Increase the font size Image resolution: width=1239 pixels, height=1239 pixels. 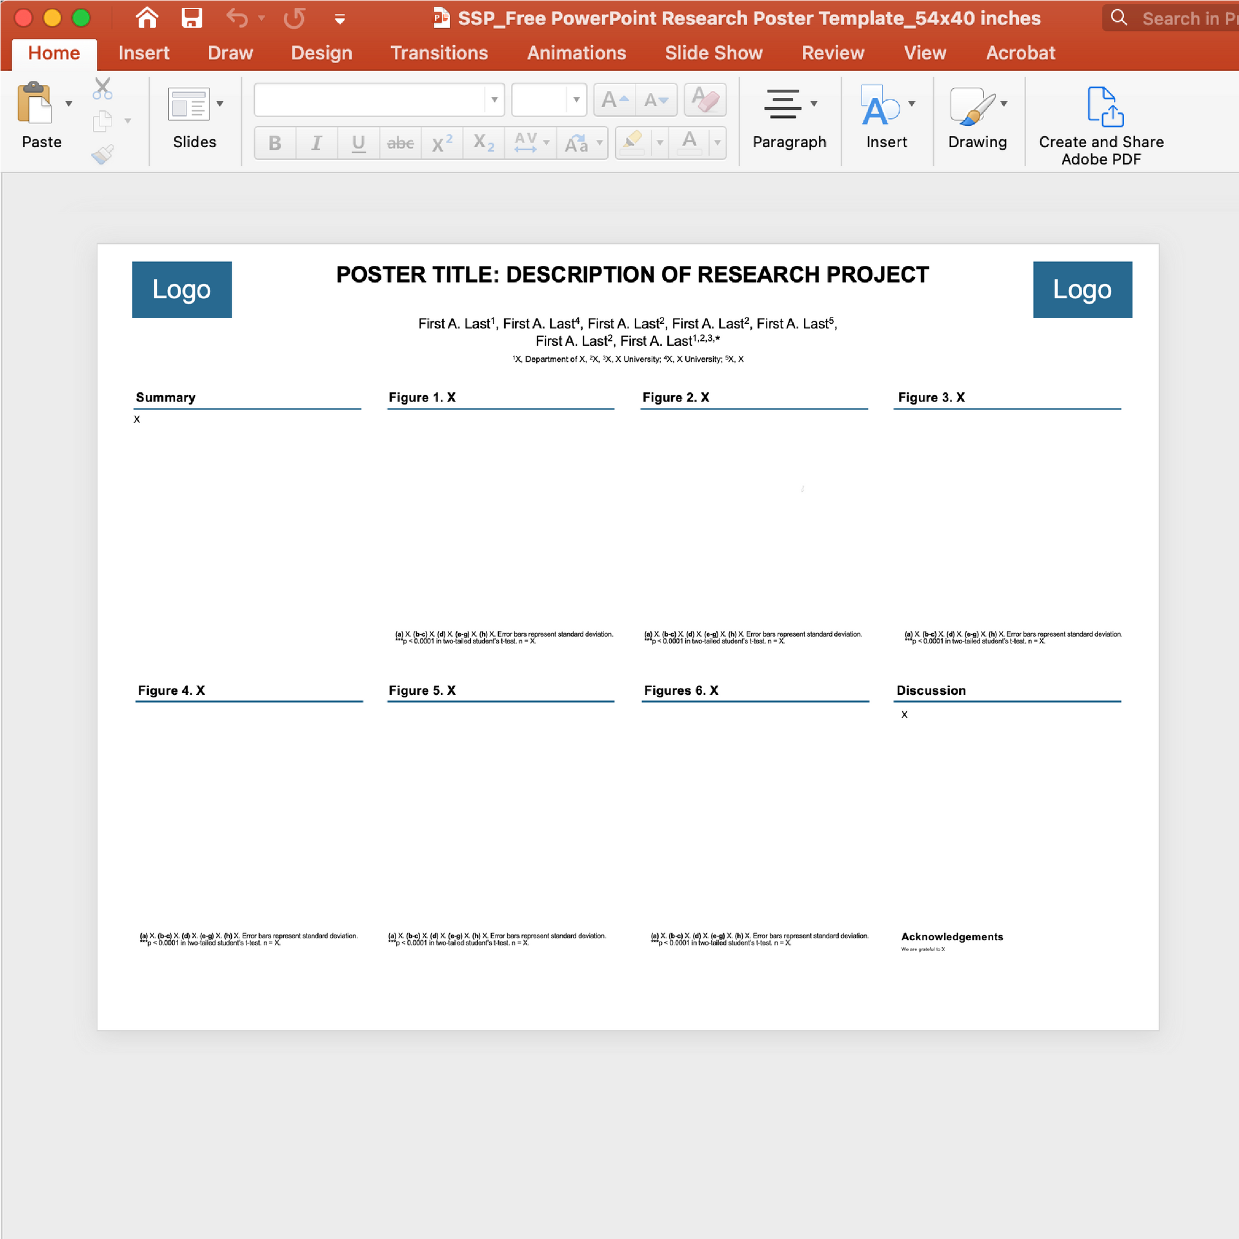click(x=614, y=99)
